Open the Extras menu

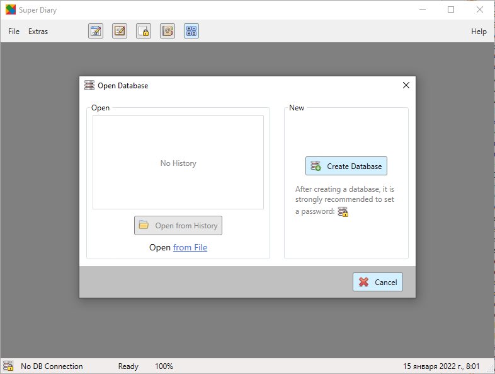click(38, 32)
